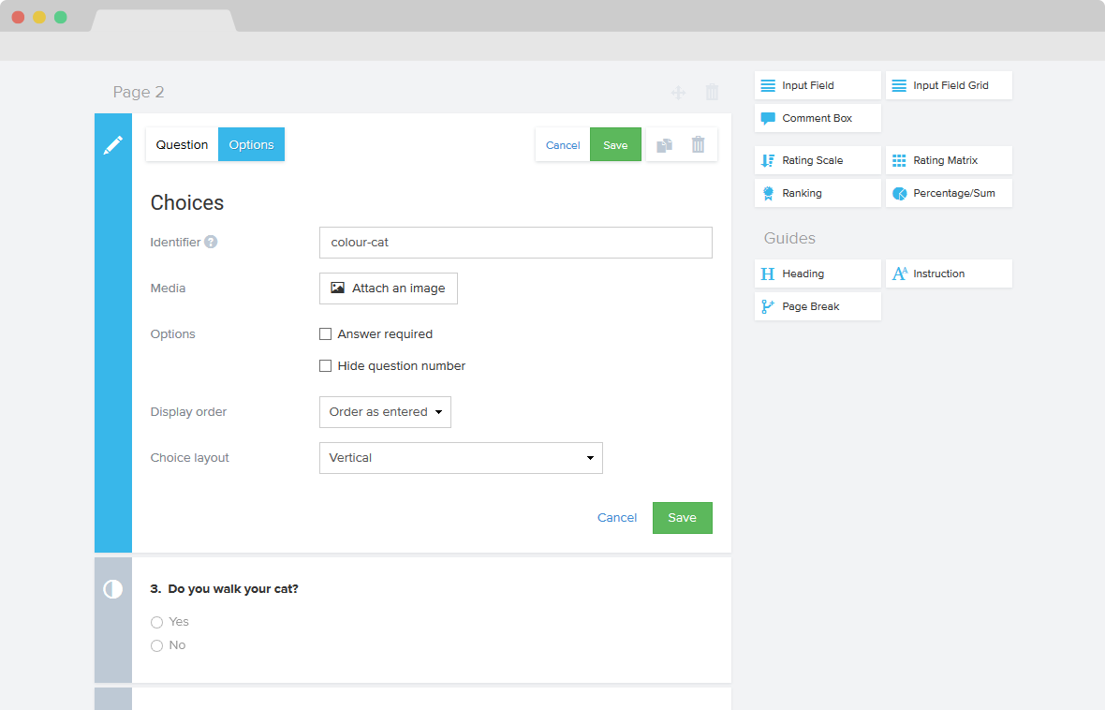
Task: Click the macOS red close window button
Action: point(19,17)
